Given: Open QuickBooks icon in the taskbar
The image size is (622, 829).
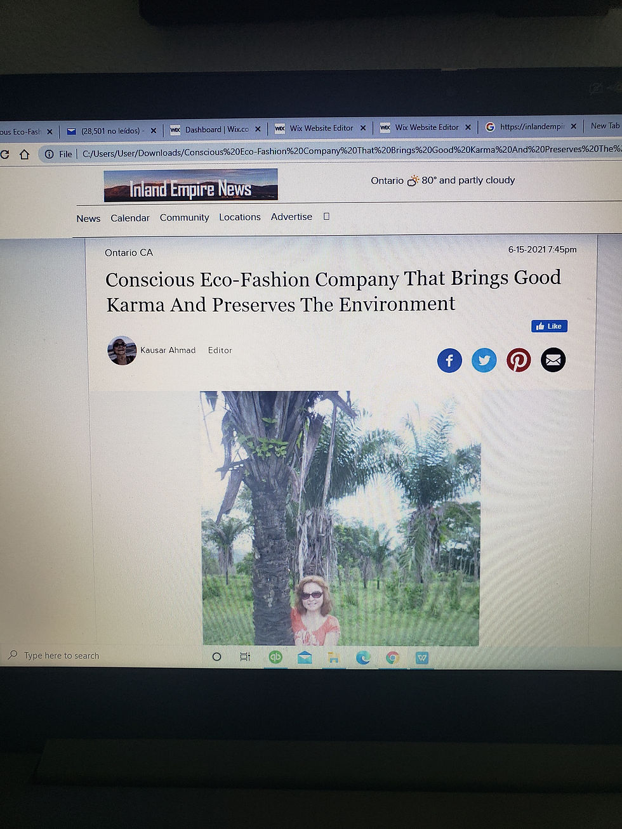Looking at the screenshot, I should pyautogui.click(x=275, y=657).
